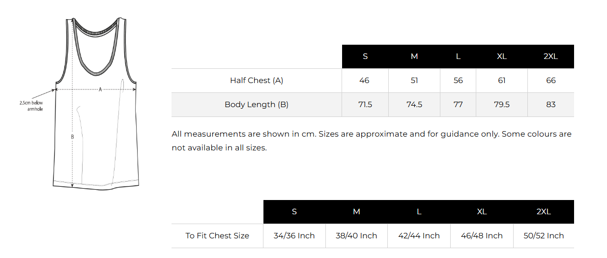Select the half chest value 56
The height and width of the screenshot is (258, 607).
[458, 81]
